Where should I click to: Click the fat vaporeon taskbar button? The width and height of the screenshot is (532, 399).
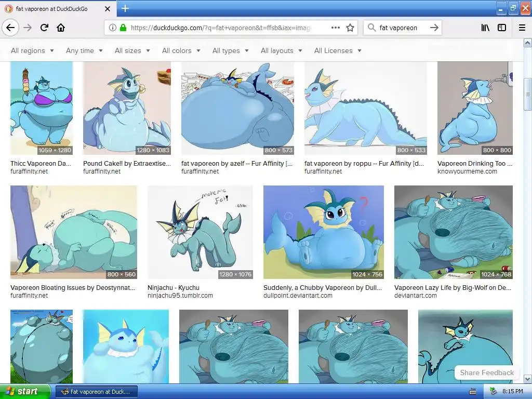tap(96, 392)
